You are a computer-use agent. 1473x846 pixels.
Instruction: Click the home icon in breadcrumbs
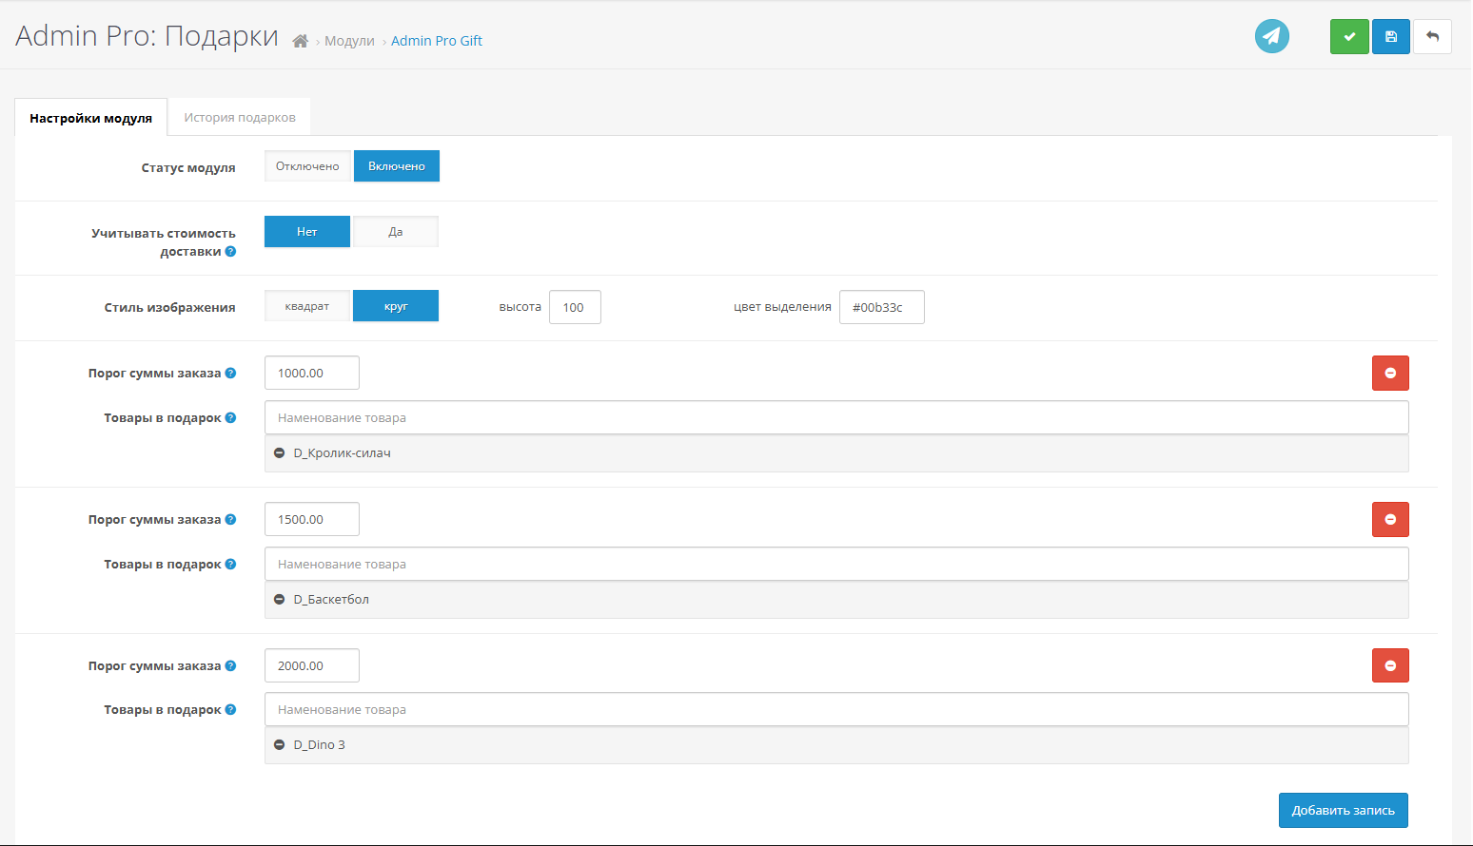coord(300,41)
